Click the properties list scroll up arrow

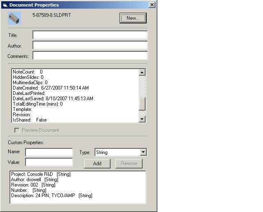(142, 72)
